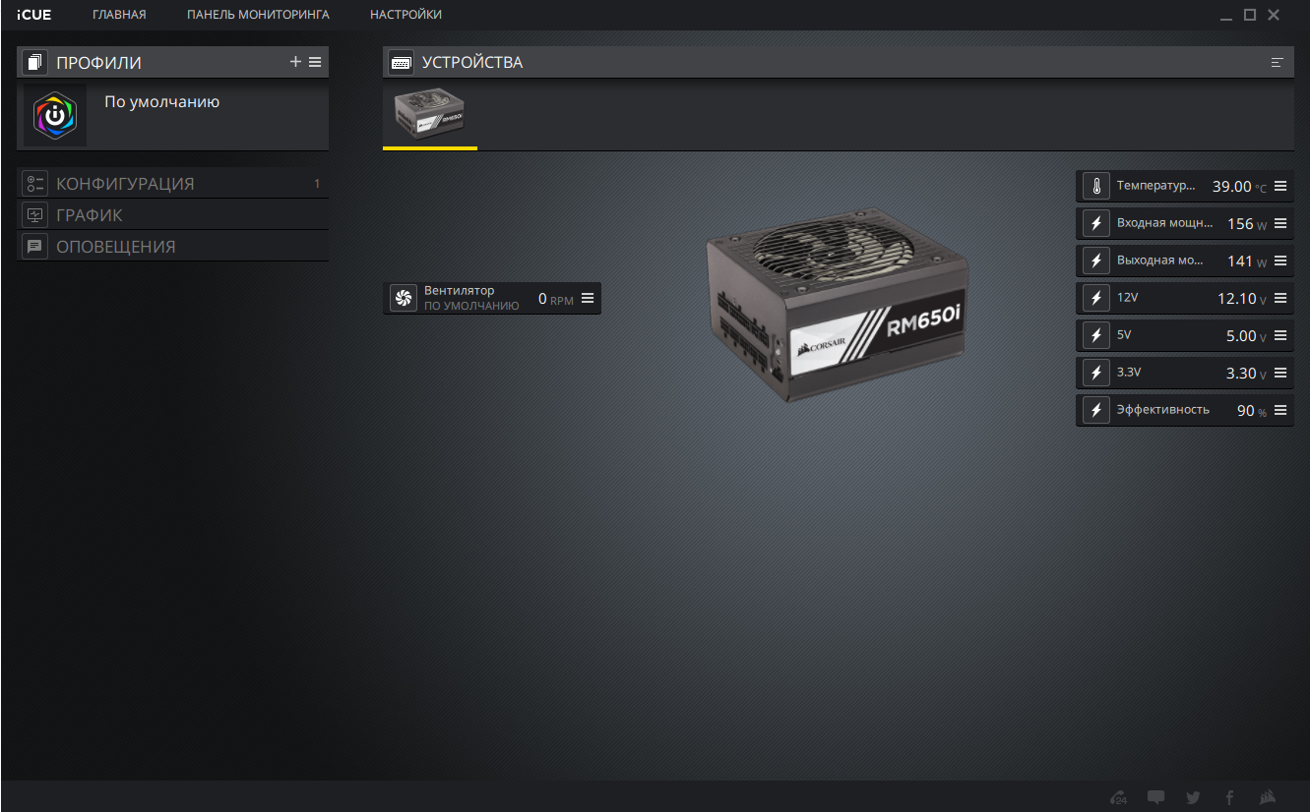Open the Входная мощность sensor menu

pos(1280,223)
